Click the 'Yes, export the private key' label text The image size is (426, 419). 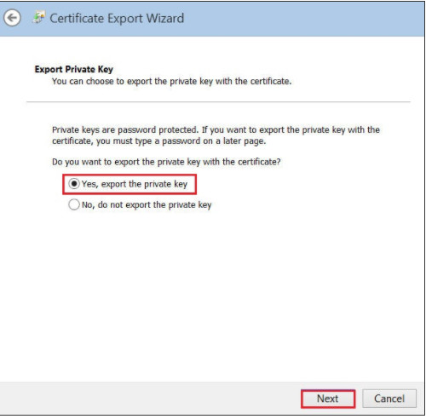pos(135,184)
